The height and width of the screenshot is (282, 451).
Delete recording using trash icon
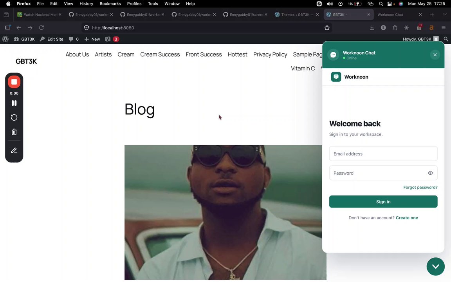[x=14, y=132]
